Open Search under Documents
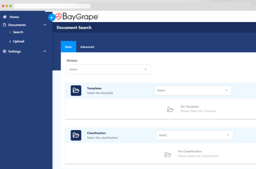Screen dimensions: 256x169 [x=18, y=32]
